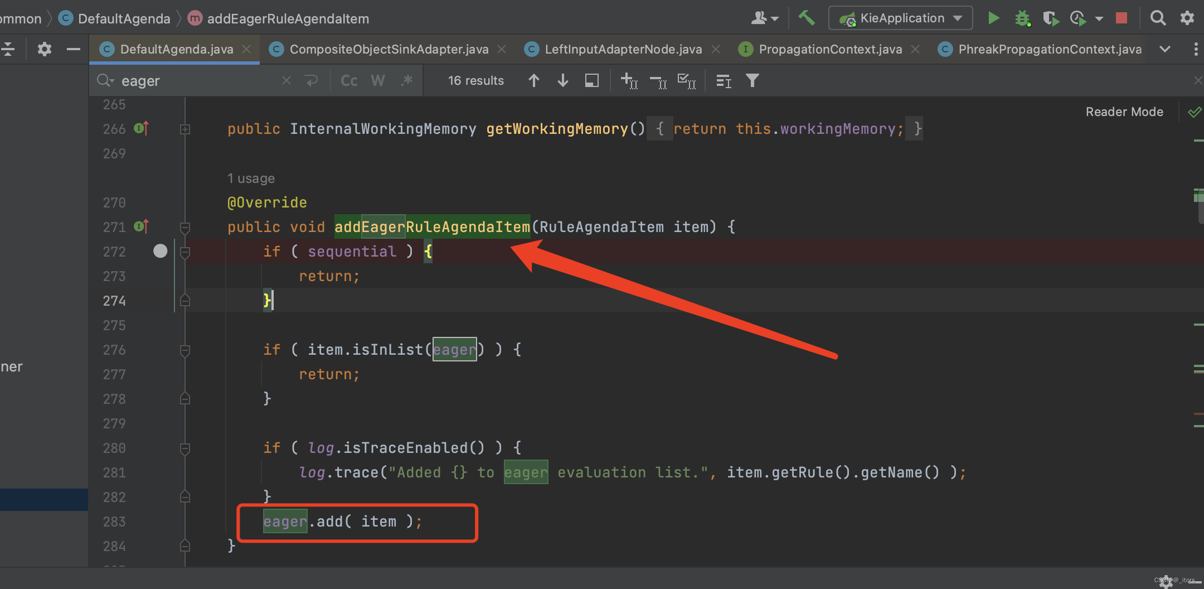The image size is (1204, 589).
Task: Open Search Everywhere magnifier icon
Action: pyautogui.click(x=1158, y=18)
